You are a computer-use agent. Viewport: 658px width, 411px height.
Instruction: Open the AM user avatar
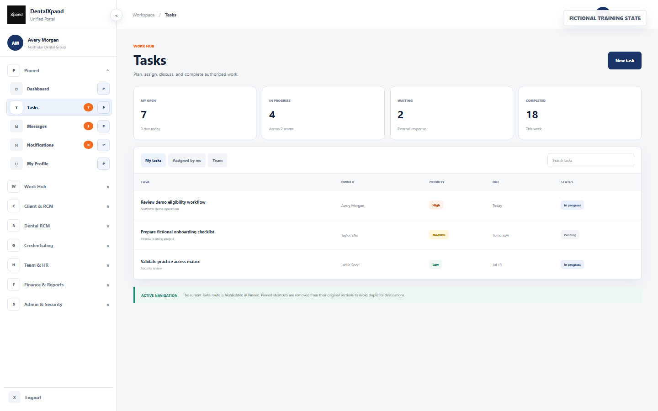(x=15, y=43)
